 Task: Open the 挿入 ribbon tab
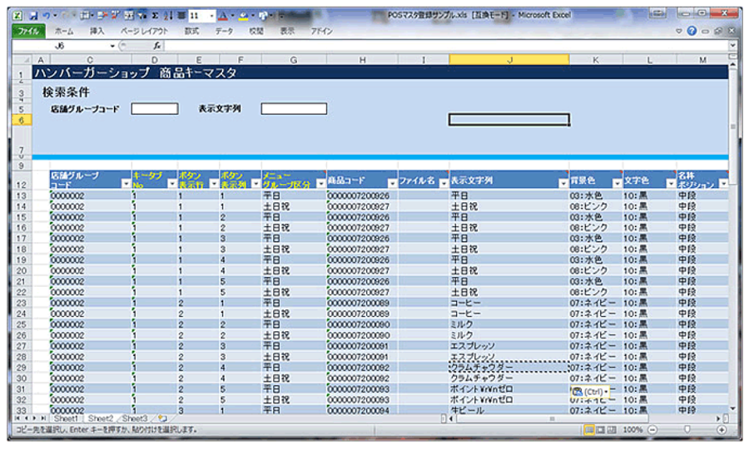pos(97,31)
